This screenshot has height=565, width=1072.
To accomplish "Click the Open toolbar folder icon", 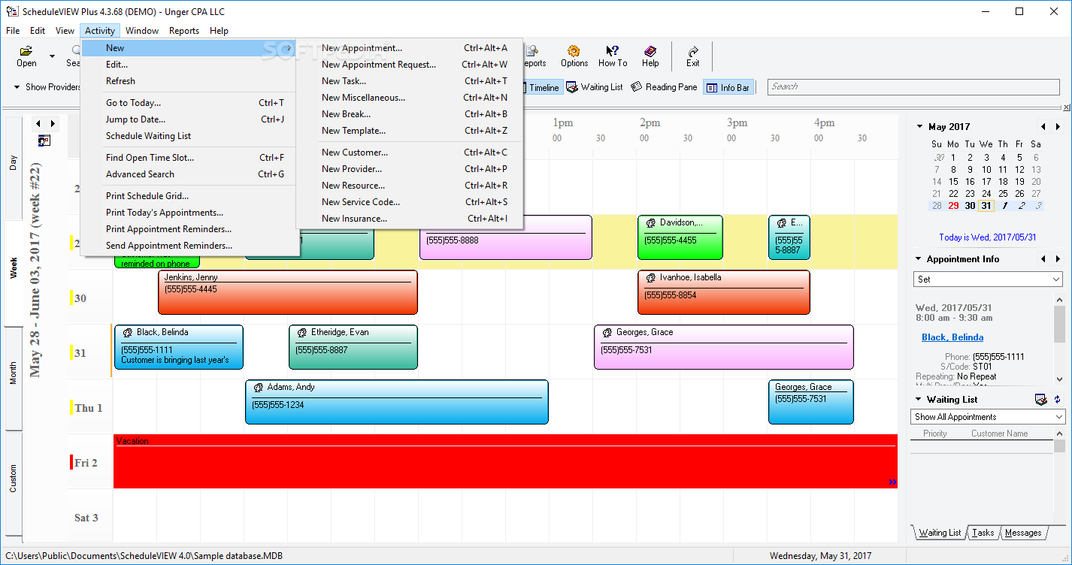I will (26, 51).
